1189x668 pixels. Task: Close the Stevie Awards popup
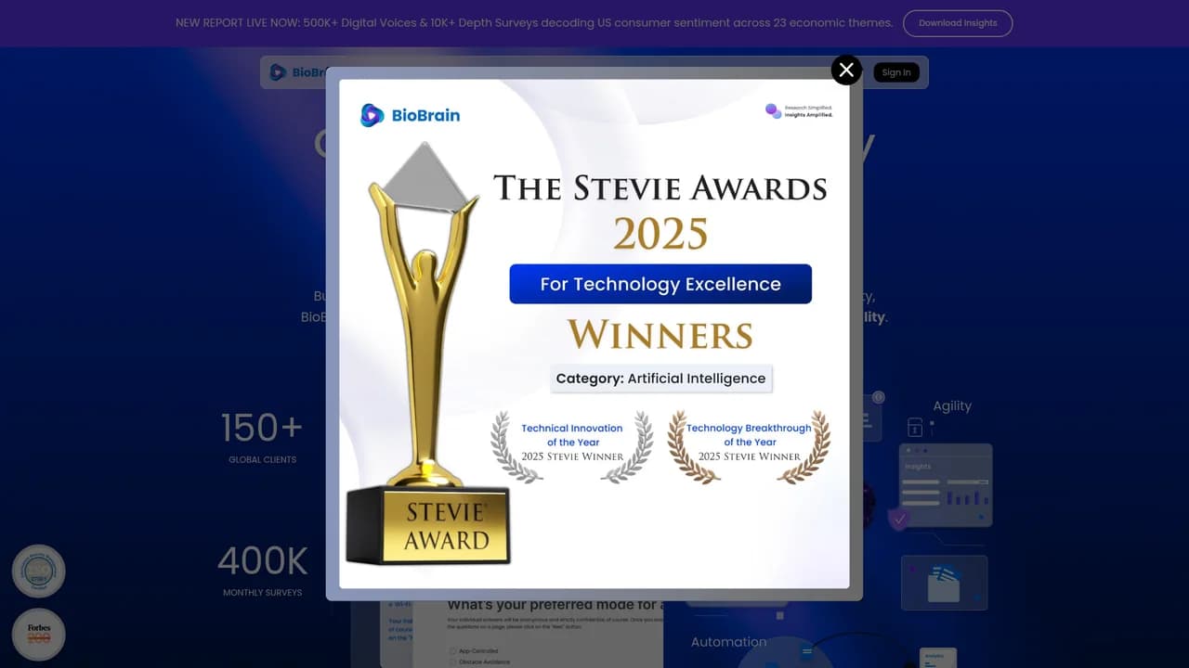846,70
